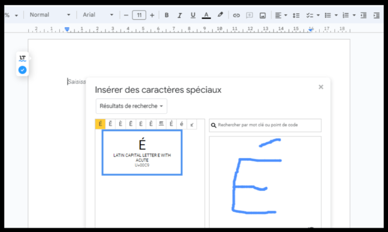The height and width of the screenshot is (232, 388).
Task: Expand the checklist options arrow
Action: [318, 15]
